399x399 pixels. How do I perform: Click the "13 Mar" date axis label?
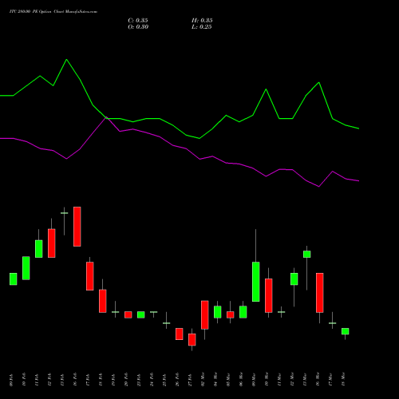(305, 379)
